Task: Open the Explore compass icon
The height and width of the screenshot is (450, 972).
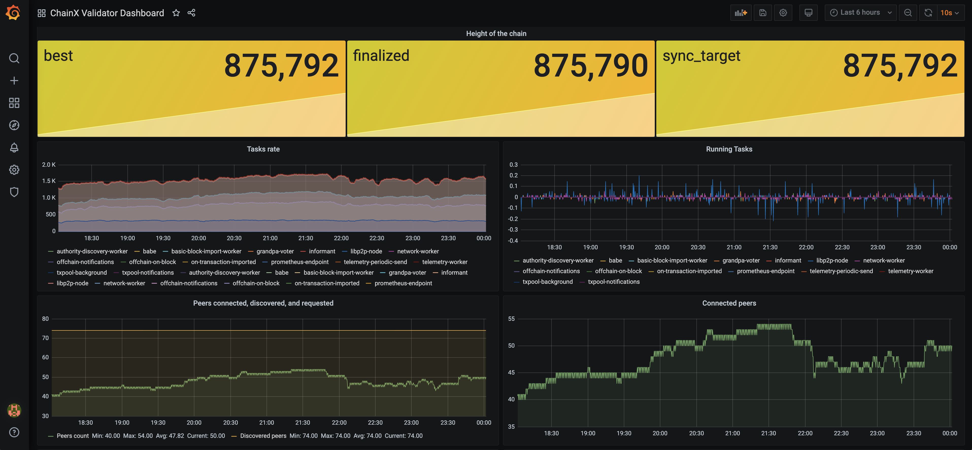Action: [14, 125]
